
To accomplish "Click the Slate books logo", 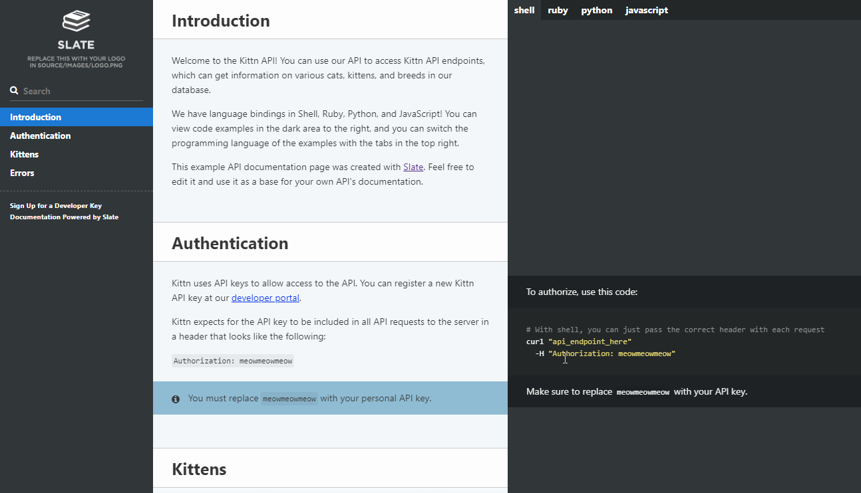I will point(76,21).
